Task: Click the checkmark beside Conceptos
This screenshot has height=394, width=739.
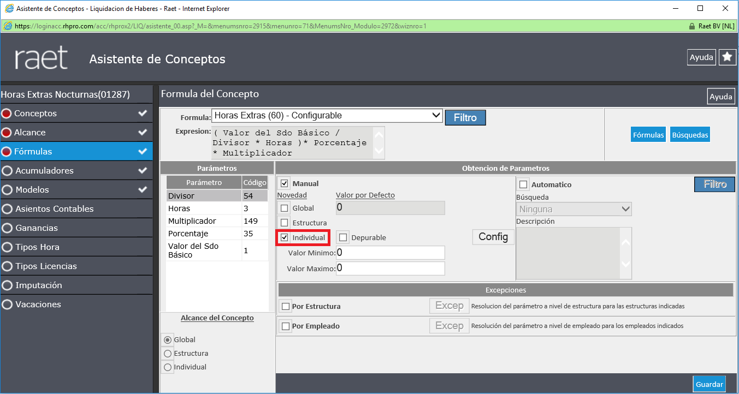Action: click(143, 114)
